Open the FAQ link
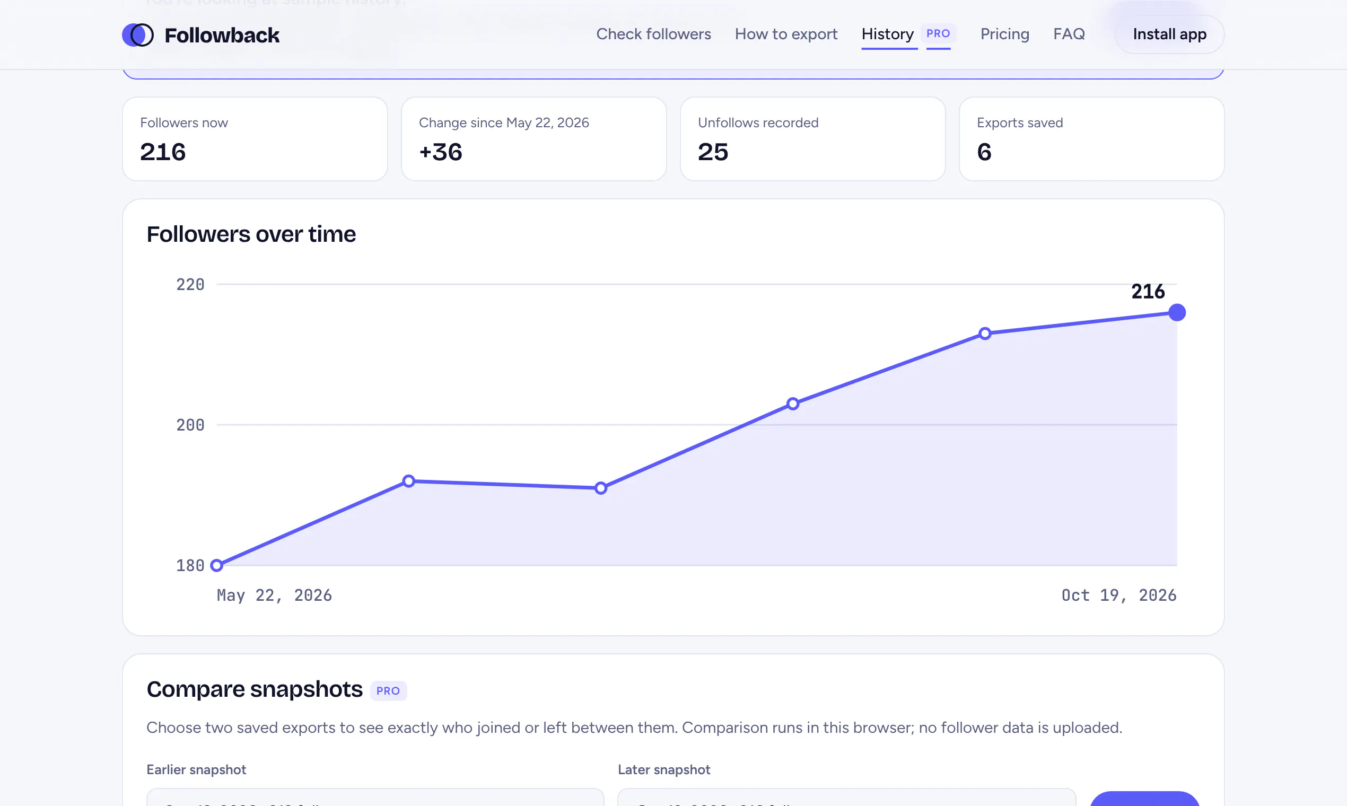This screenshot has height=806, width=1347. (x=1069, y=34)
